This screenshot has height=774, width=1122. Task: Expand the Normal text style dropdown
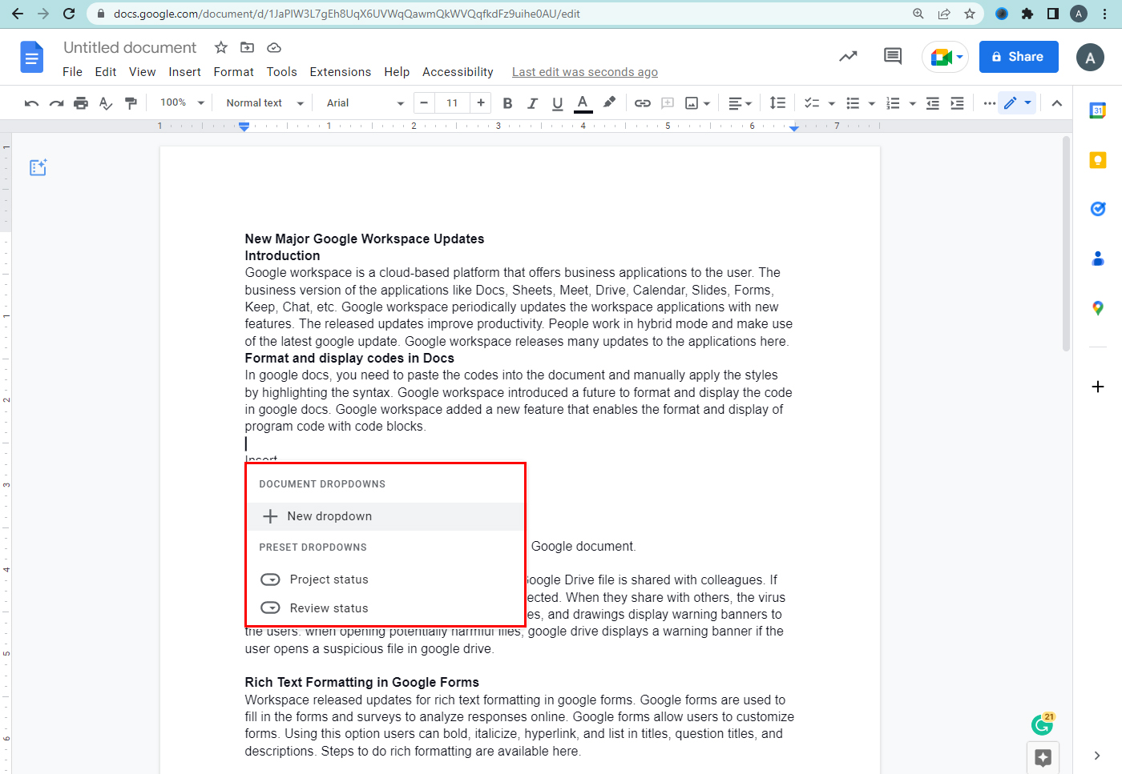pos(264,103)
